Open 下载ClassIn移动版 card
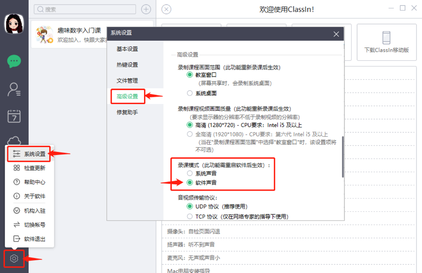The height and width of the screenshot is (273, 422). pyautogui.click(x=387, y=42)
